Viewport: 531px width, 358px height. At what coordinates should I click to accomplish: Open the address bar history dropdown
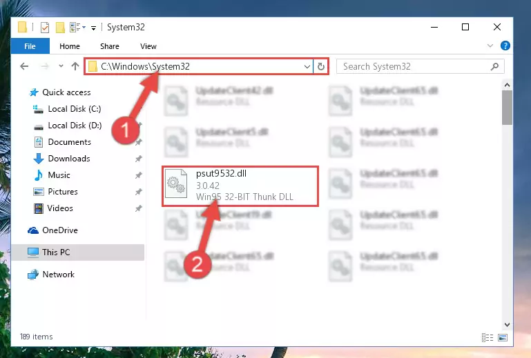pos(307,66)
